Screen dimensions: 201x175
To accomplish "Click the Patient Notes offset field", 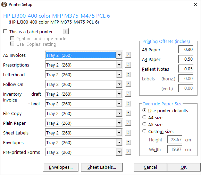I will (186, 69).
